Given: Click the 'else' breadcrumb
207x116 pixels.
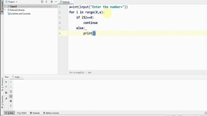Looking at the screenshot, I should pos(90,72).
